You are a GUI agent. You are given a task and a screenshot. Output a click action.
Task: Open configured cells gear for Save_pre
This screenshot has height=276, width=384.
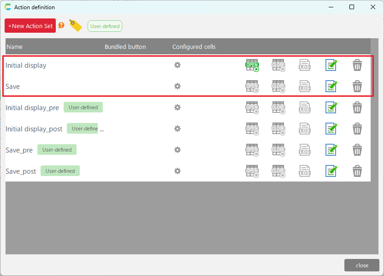[x=177, y=150]
